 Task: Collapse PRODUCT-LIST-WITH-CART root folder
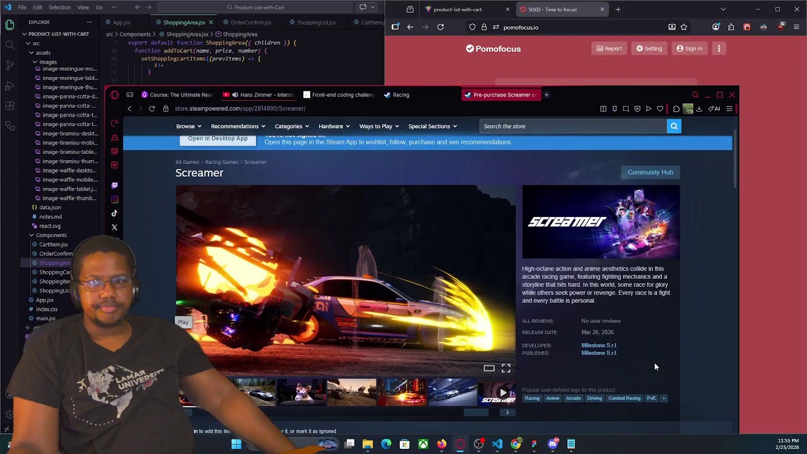[x=24, y=34]
